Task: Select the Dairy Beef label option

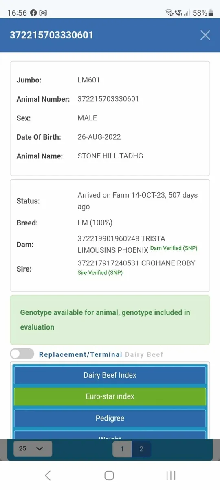Action: pyautogui.click(x=144, y=354)
